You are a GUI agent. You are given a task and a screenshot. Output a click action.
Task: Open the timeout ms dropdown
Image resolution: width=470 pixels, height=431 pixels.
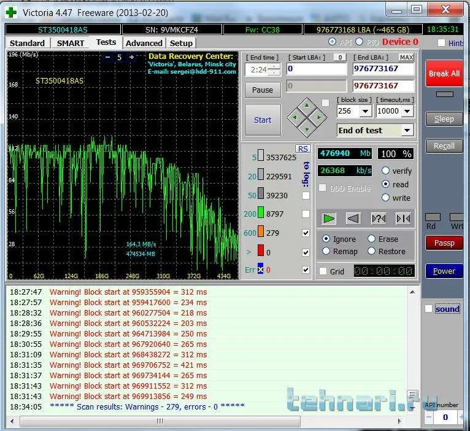point(408,111)
